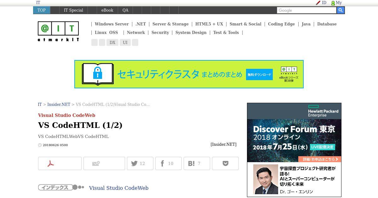Viewport: 378px width, 198px height.
Task: Open the IT Special tab
Action: click(x=73, y=10)
